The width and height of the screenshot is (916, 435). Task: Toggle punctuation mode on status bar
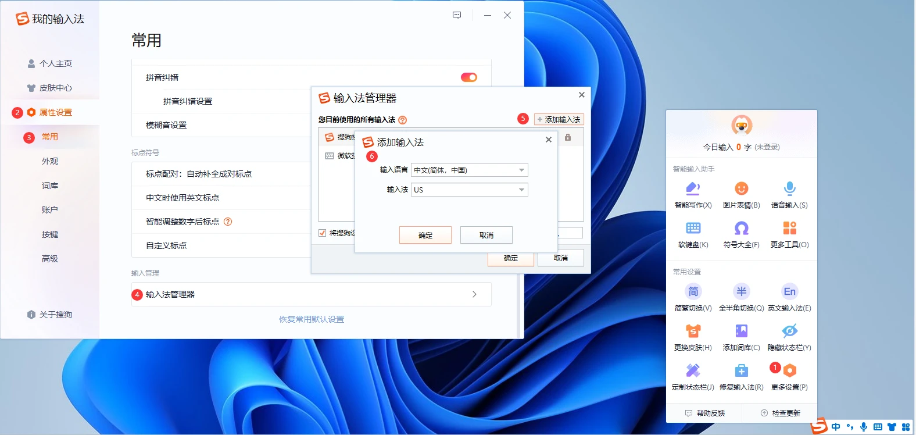coord(850,427)
